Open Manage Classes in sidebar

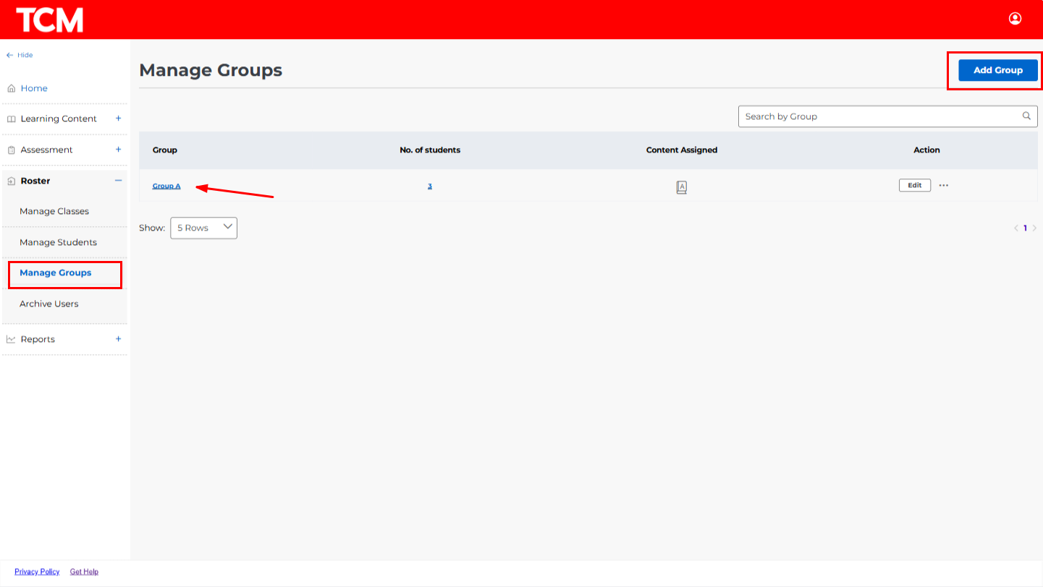tap(54, 211)
